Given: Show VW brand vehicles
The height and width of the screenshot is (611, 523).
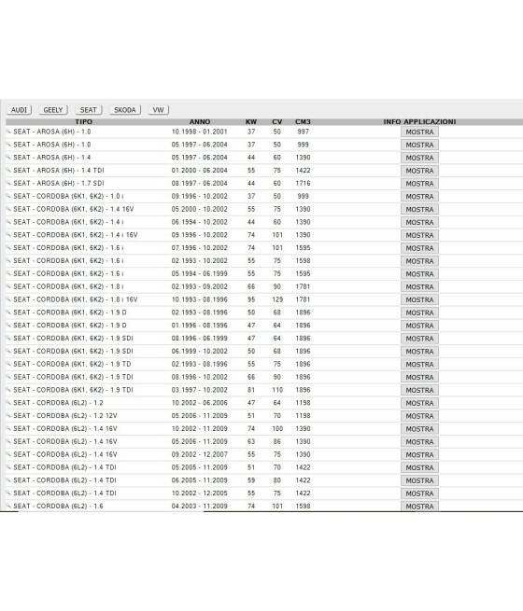Looking at the screenshot, I should (x=159, y=110).
